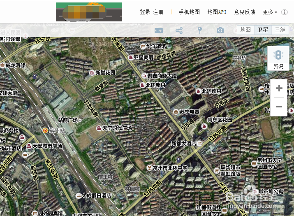The image size is (294, 216).
Task: Click the 北环南村 residence marker
Action: [x=198, y=91]
